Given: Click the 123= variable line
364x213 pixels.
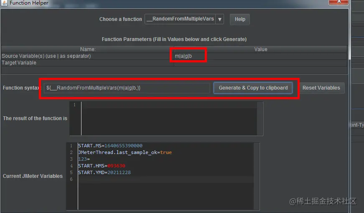Looking at the screenshot, I should [x=84, y=159].
